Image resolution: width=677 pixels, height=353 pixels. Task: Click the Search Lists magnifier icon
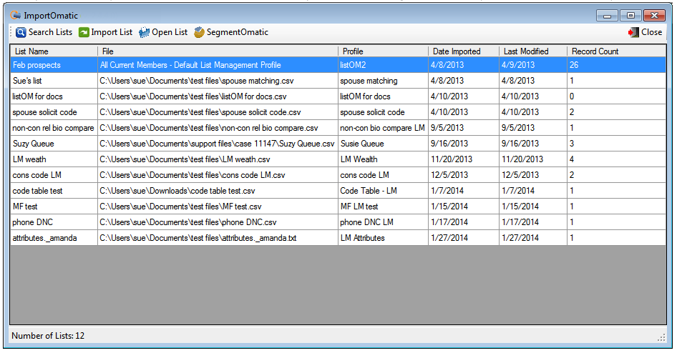click(21, 32)
